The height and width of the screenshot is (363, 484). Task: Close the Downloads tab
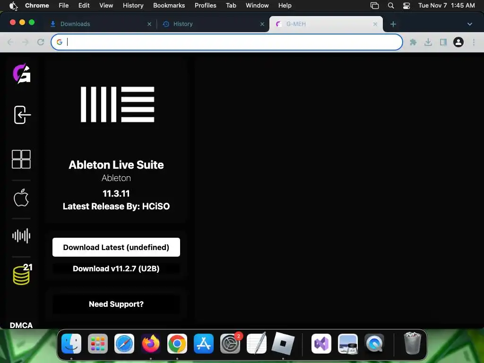pyautogui.click(x=149, y=24)
